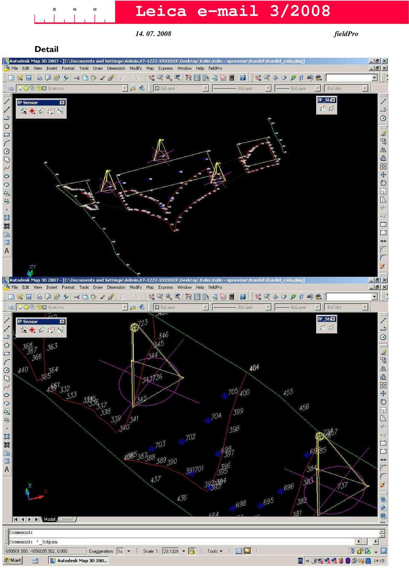Screen dimensions: 409x568
Task: Open the Express menu in the lower window
Action: [165, 287]
